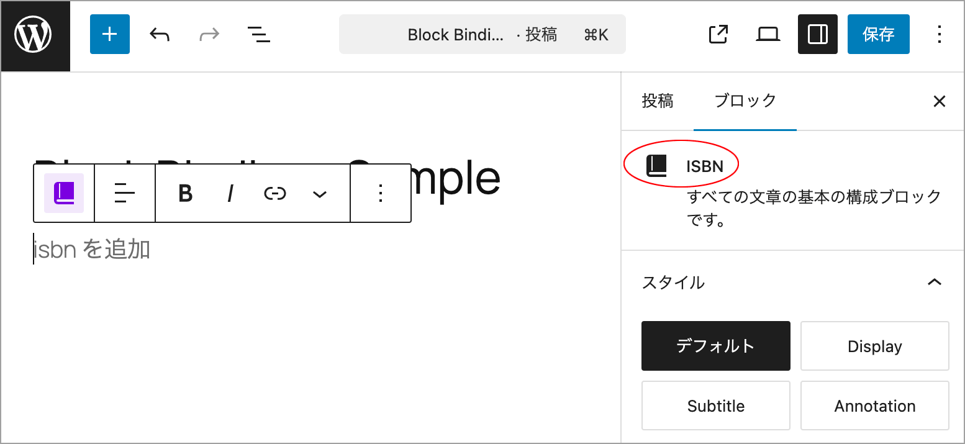Open the text alignment toolbar button
This screenshot has height=444, width=965.
click(125, 193)
